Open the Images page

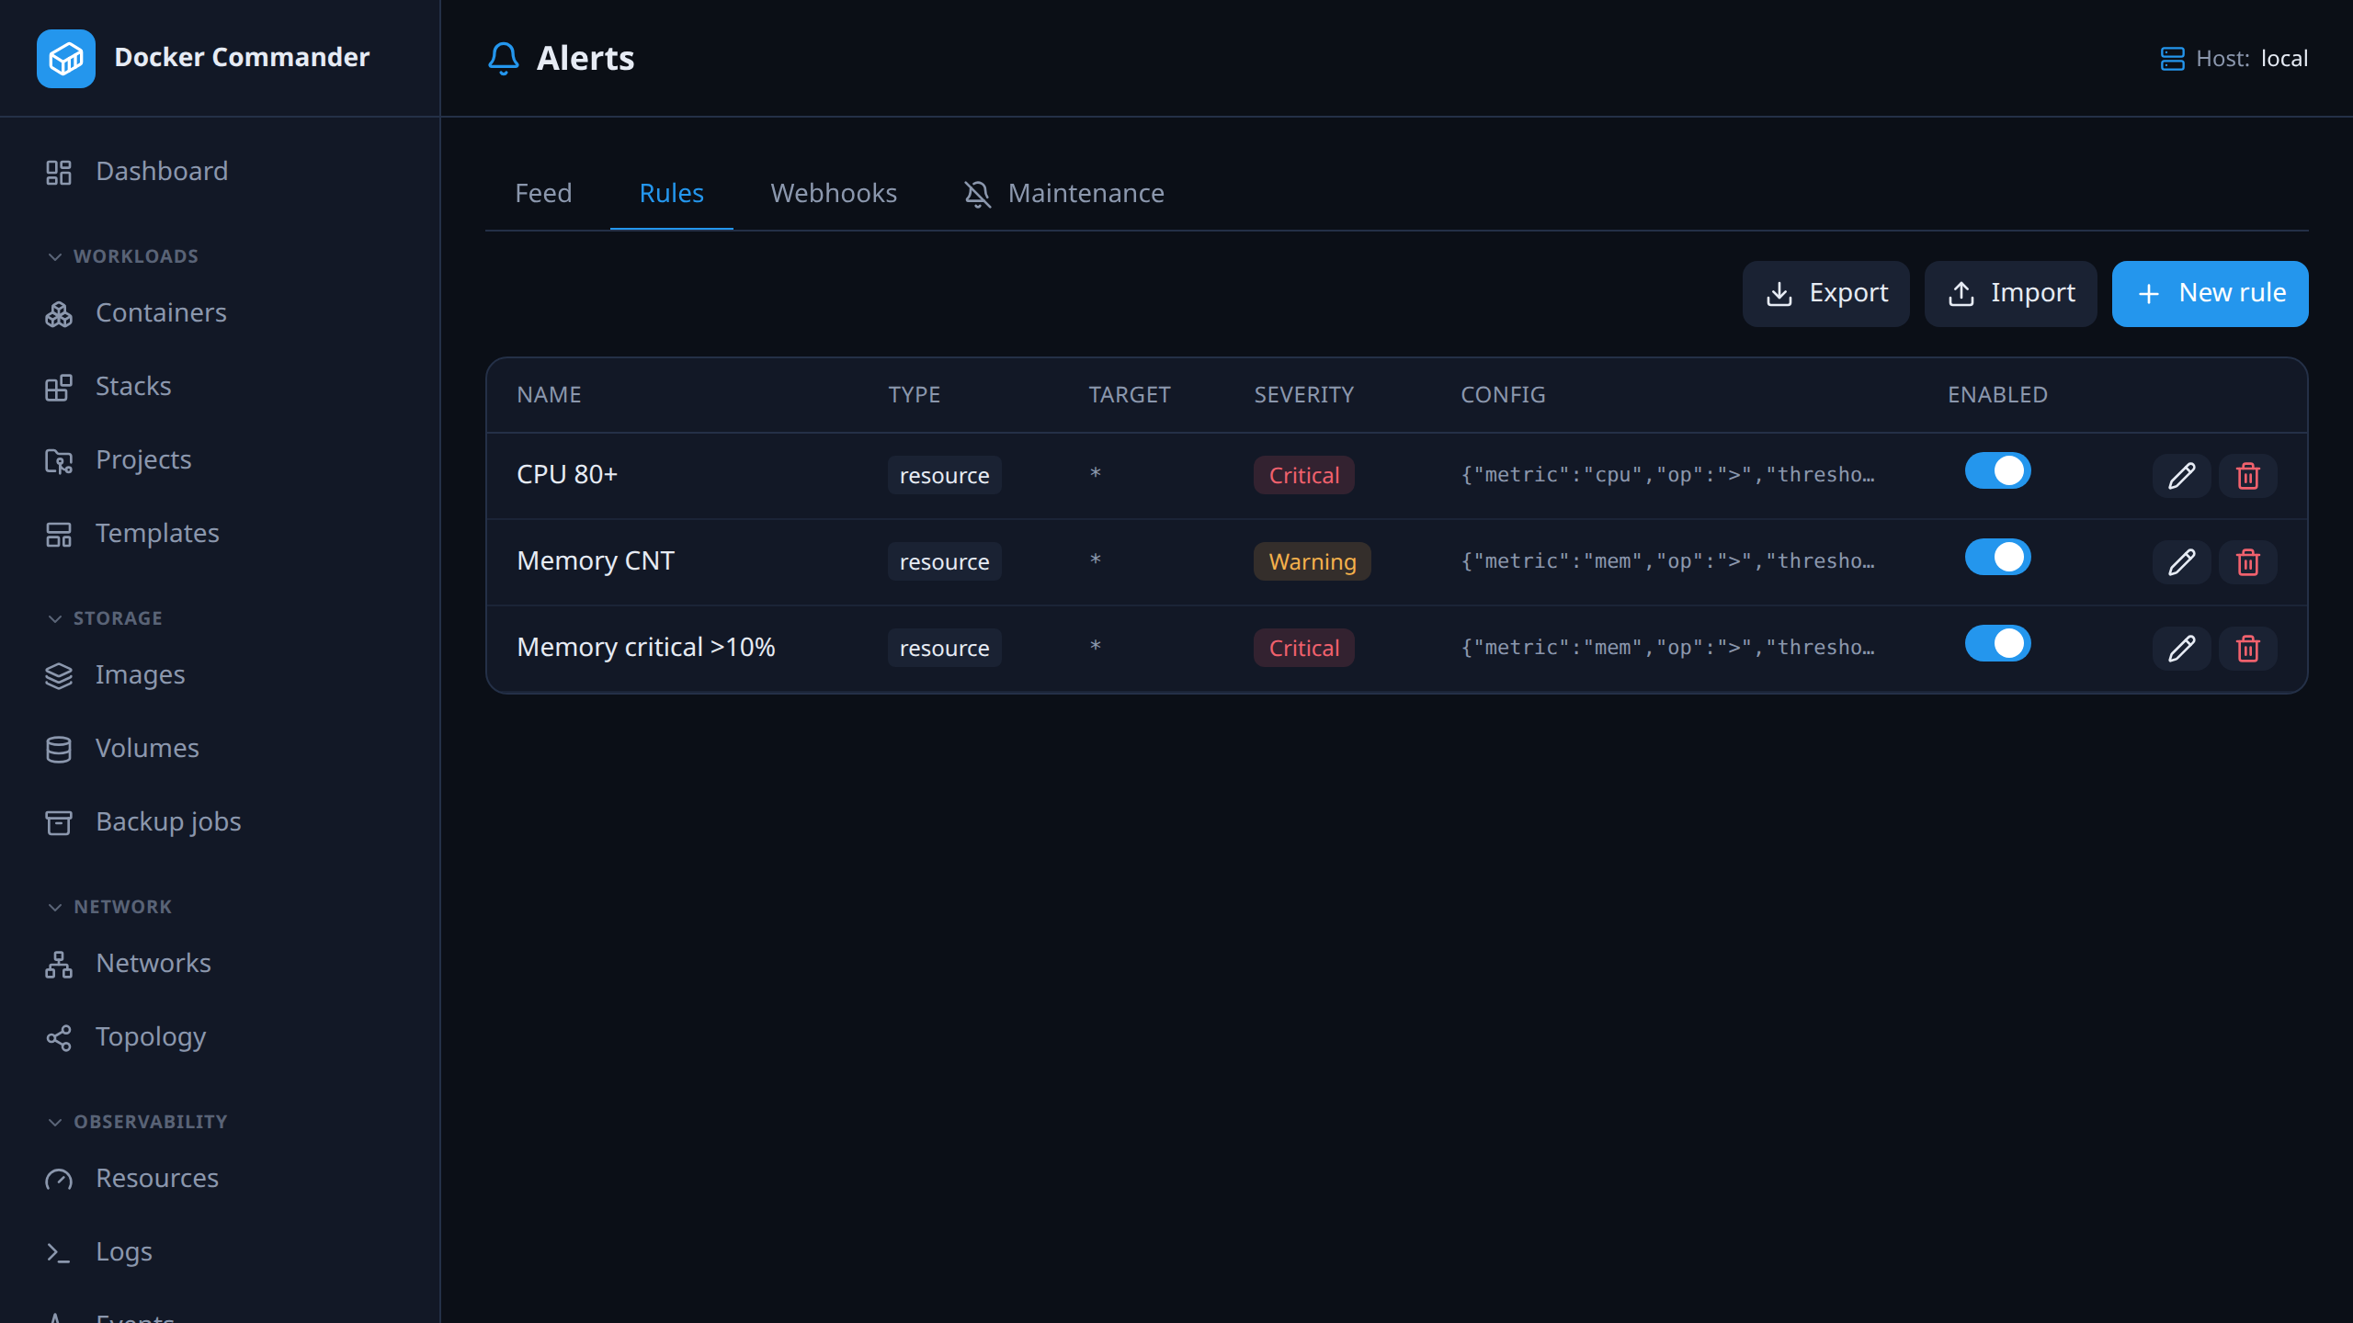pyautogui.click(x=221, y=675)
